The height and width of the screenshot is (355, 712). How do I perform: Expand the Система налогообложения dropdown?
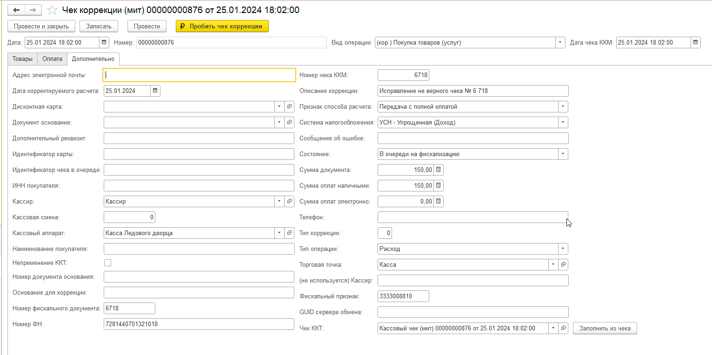click(563, 122)
